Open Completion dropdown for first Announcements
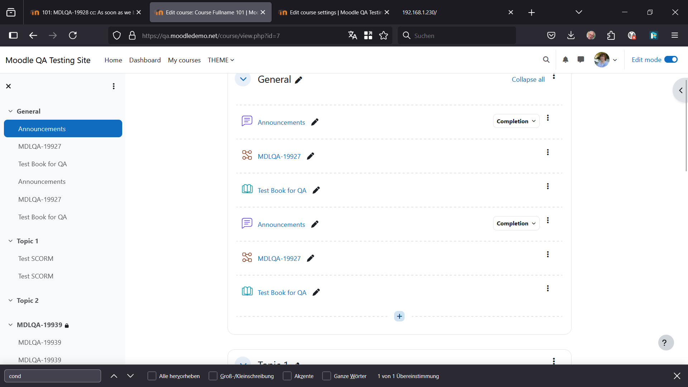688x387 pixels. (516, 121)
